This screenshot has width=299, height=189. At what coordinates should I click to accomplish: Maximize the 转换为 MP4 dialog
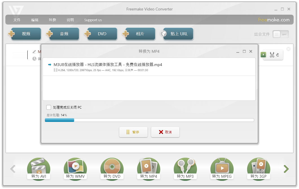[x=244, y=51]
